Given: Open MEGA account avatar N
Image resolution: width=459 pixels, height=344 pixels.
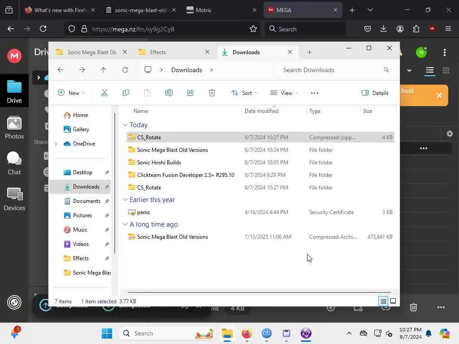Looking at the screenshot, I should [x=421, y=52].
